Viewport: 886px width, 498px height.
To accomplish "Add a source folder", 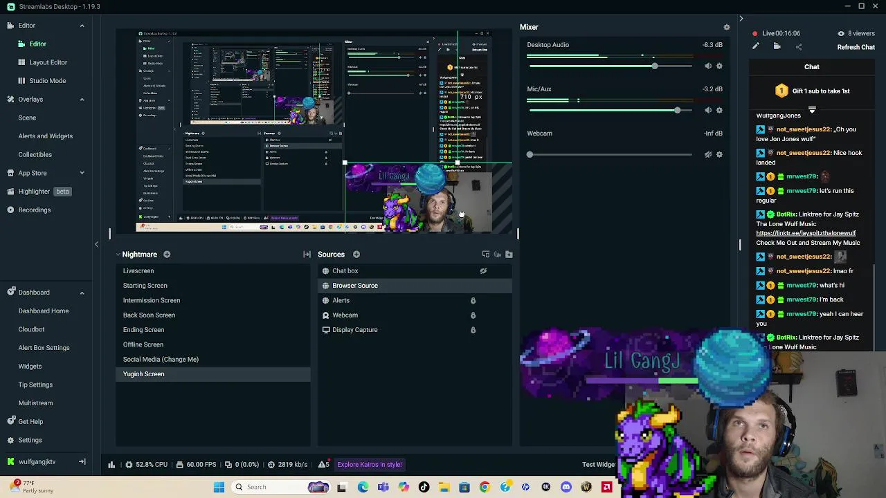I will 509,255.
